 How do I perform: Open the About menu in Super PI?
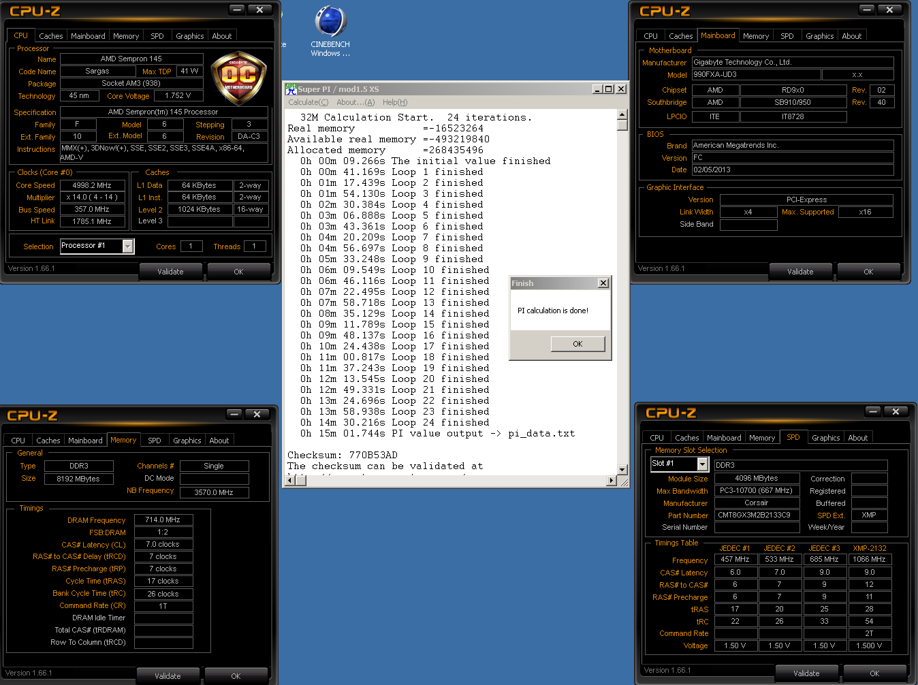tap(355, 102)
